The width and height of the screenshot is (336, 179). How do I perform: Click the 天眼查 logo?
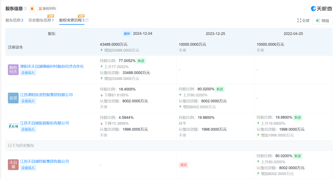tap(321, 9)
